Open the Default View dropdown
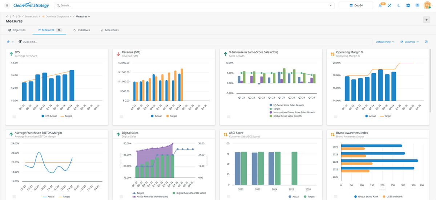436x200 pixels. [385, 42]
